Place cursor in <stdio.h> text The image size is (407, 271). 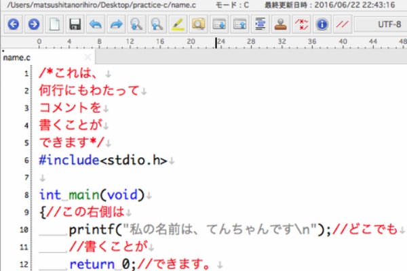134,161
